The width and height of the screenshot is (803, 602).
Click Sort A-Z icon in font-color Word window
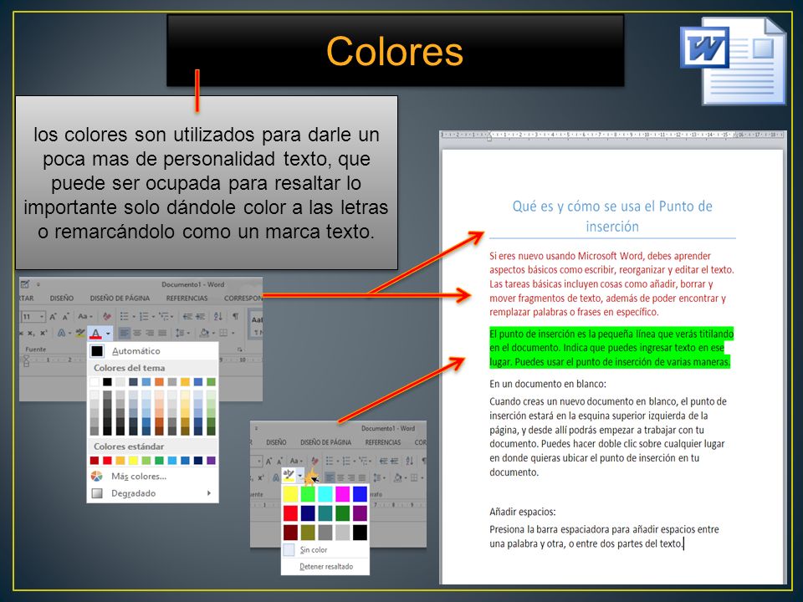coord(217,316)
